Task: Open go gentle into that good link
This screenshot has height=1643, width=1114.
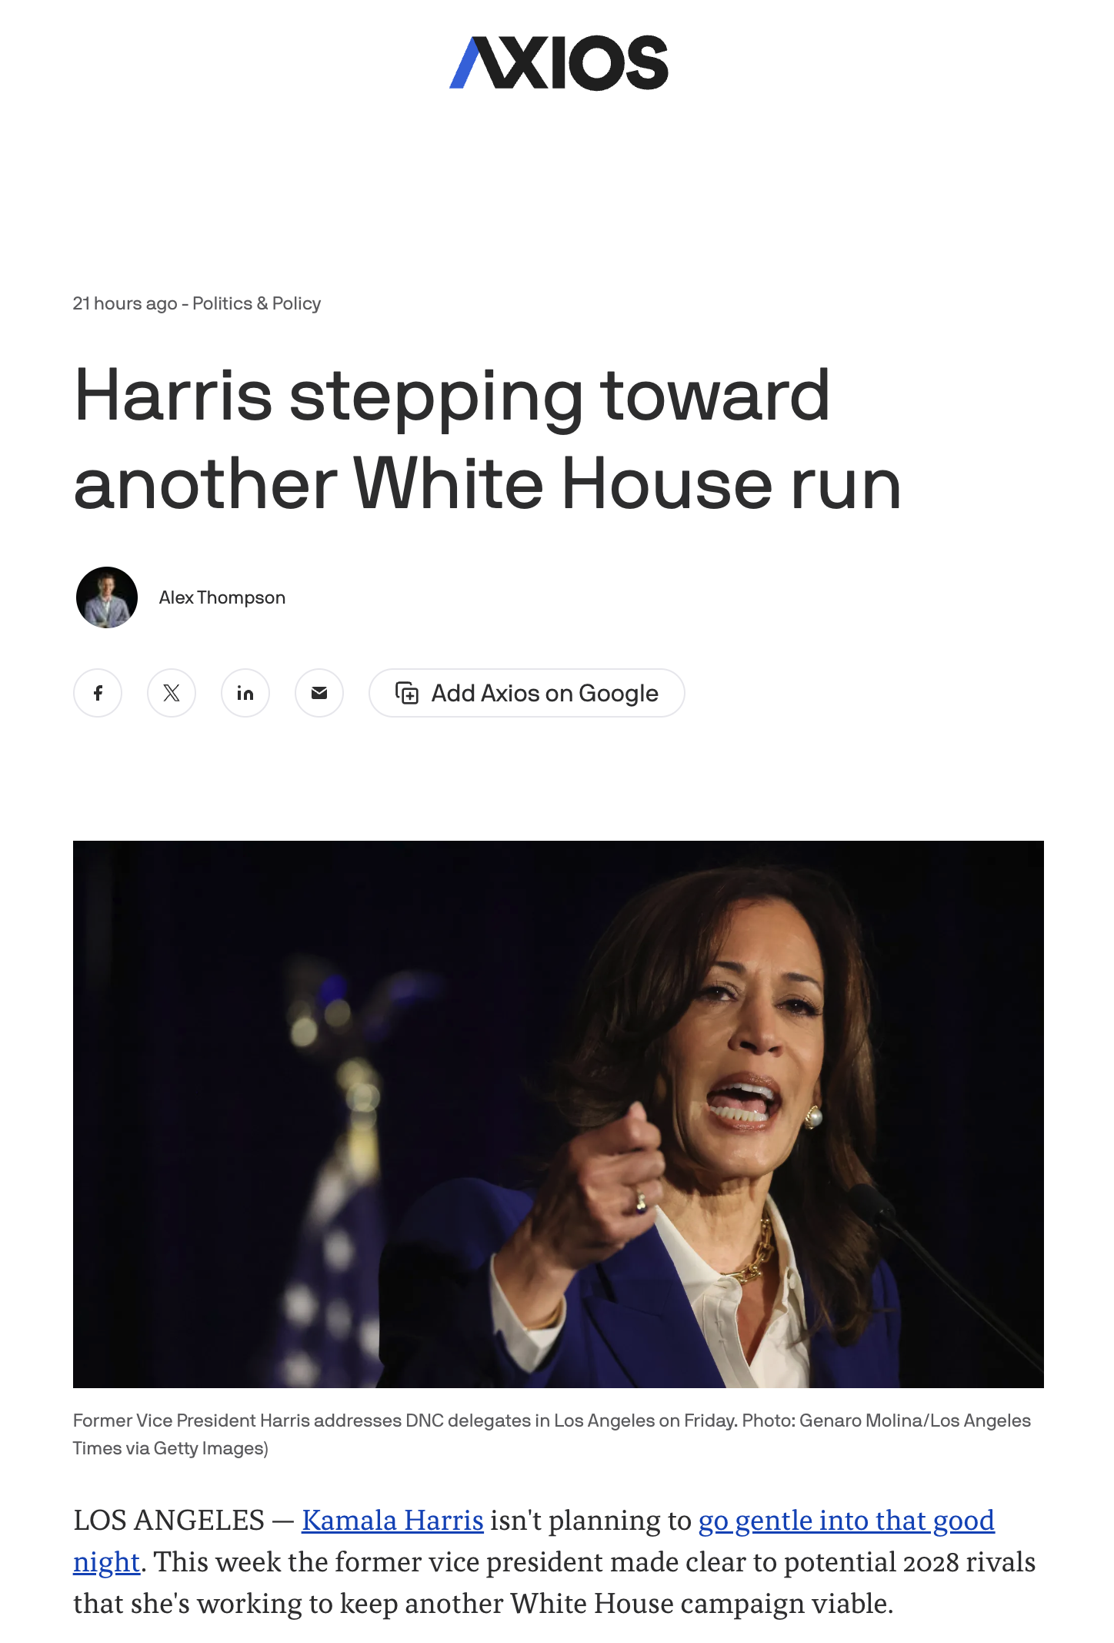Action: [x=846, y=1520]
